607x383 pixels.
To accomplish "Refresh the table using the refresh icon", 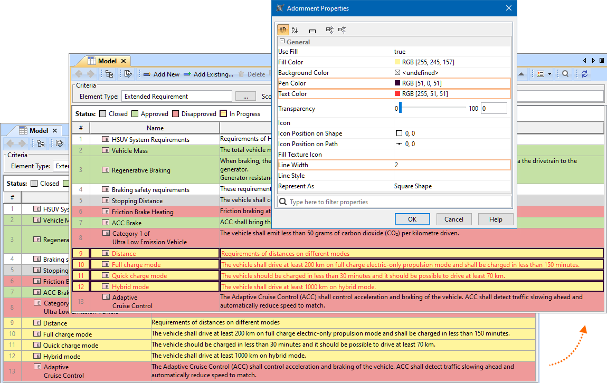I will 585,74.
